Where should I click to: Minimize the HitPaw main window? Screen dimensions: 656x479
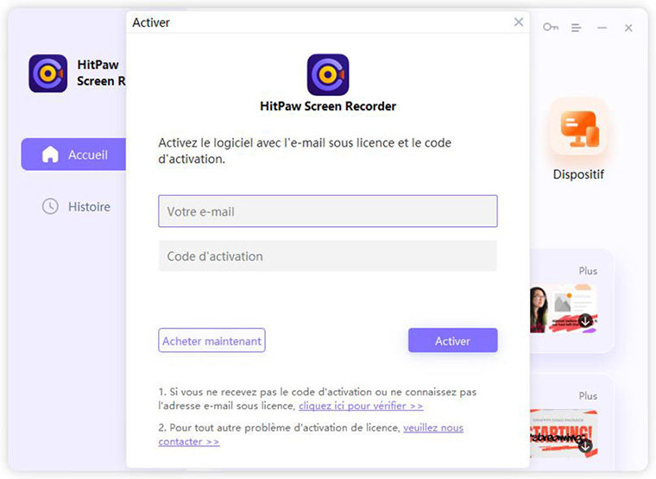tap(602, 28)
